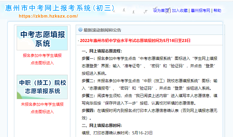Click the heading 一、网上填报志愿流程:

coord(102,51)
